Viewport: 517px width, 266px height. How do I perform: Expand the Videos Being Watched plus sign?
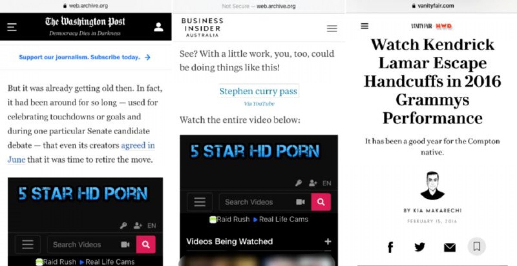point(327,241)
